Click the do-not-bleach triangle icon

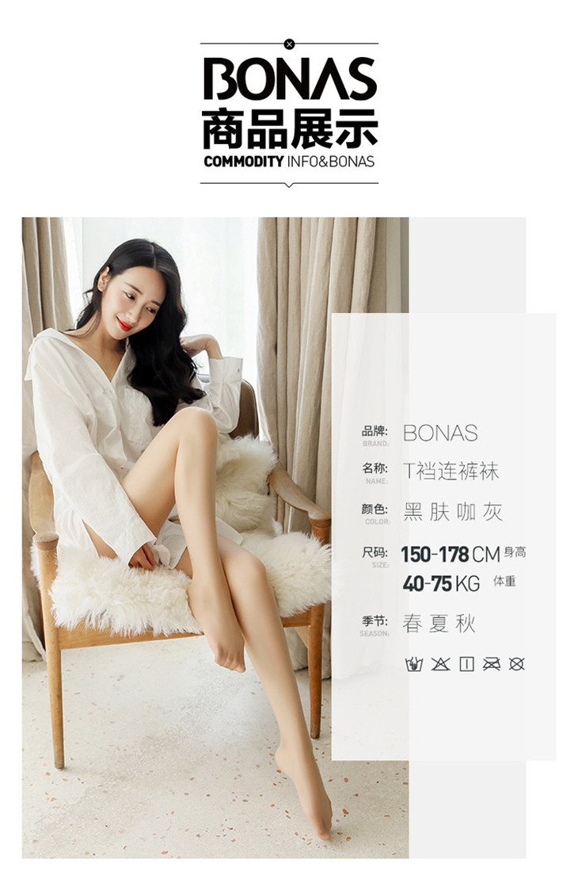point(440,664)
